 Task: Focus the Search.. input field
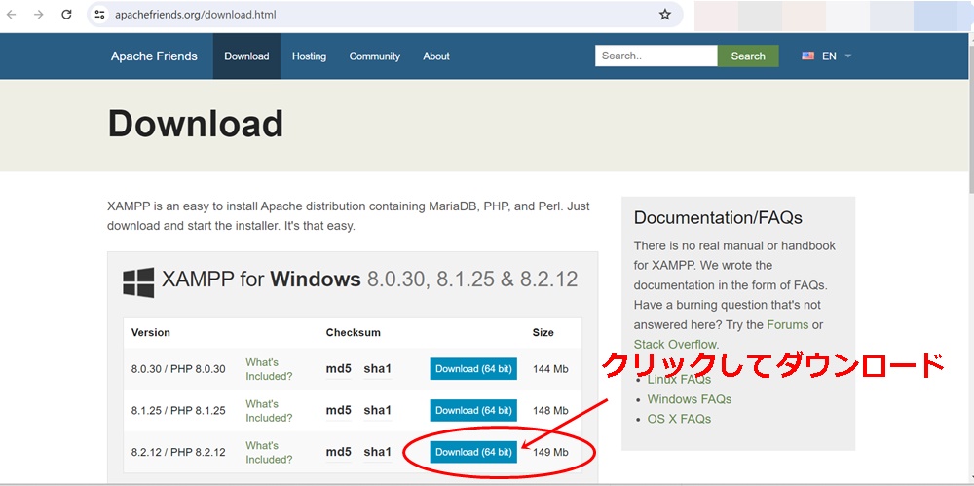tap(656, 56)
